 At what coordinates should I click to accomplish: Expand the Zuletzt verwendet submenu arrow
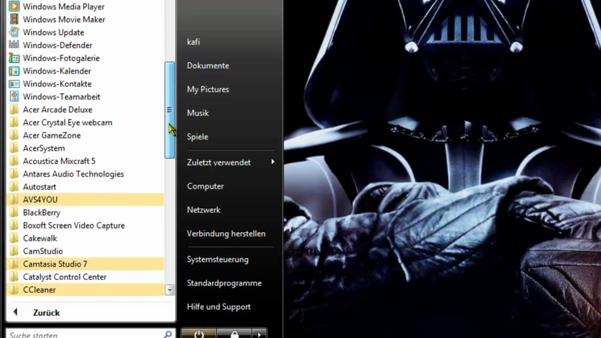click(x=273, y=162)
